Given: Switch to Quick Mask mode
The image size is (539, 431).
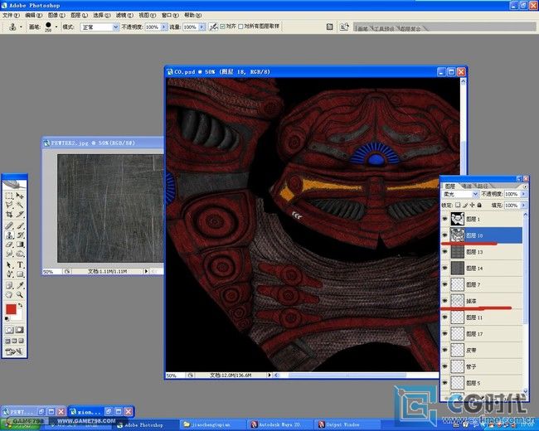Looking at the screenshot, I should pos(20,330).
